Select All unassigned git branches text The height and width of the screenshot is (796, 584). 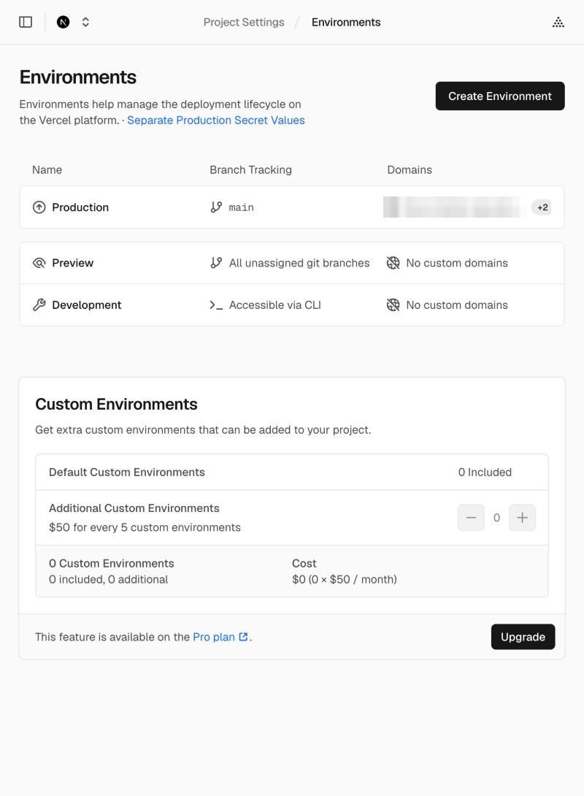click(x=299, y=263)
